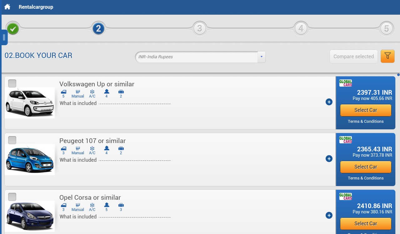
Task: Tick the Peugeot 107 compare checkbox
Action: click(12, 140)
